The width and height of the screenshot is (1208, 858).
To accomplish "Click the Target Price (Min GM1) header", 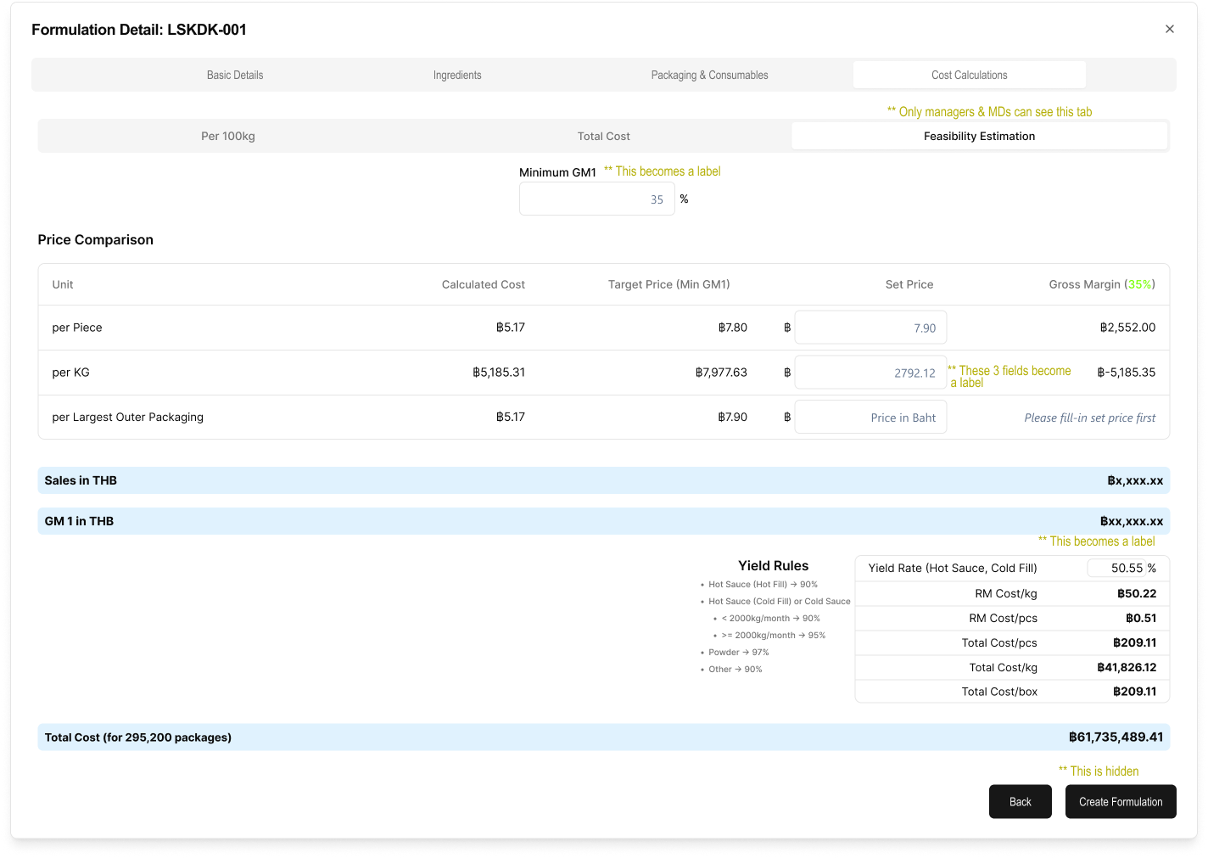I will point(668,284).
